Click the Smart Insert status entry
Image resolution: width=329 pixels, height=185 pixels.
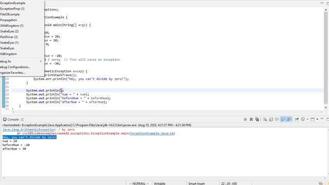pos(196,183)
